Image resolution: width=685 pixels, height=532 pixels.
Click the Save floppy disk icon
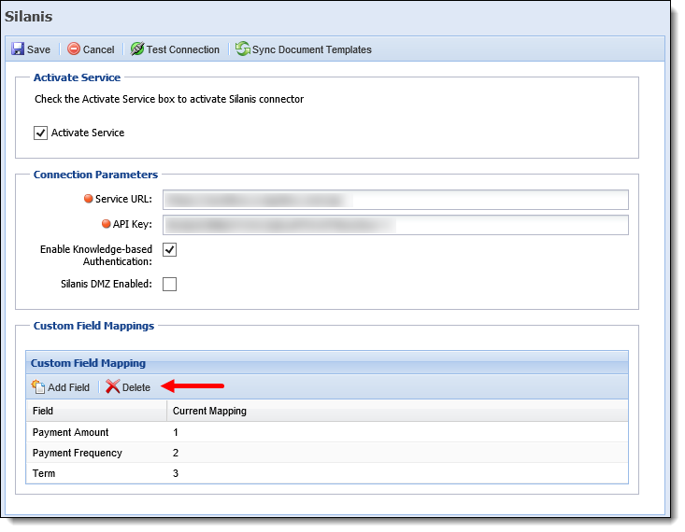click(x=18, y=49)
